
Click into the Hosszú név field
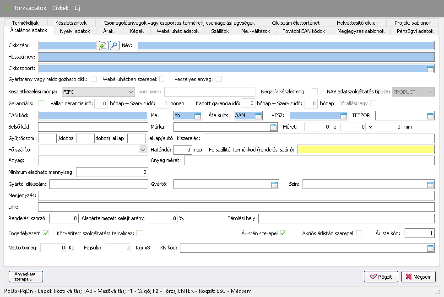(x=236, y=57)
